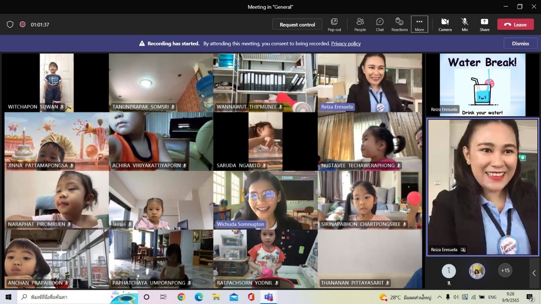Screen dimensions: 541x304
Task: Leave the meeting
Action: 515,24
